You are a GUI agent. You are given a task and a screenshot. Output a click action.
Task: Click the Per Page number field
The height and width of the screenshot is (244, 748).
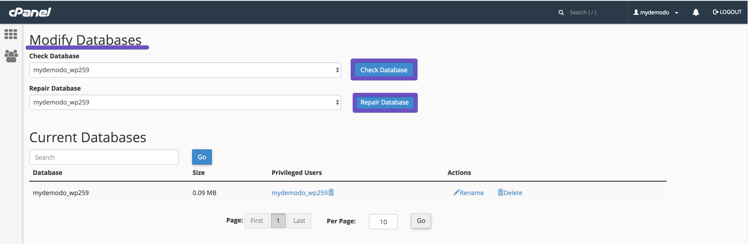[383, 222]
